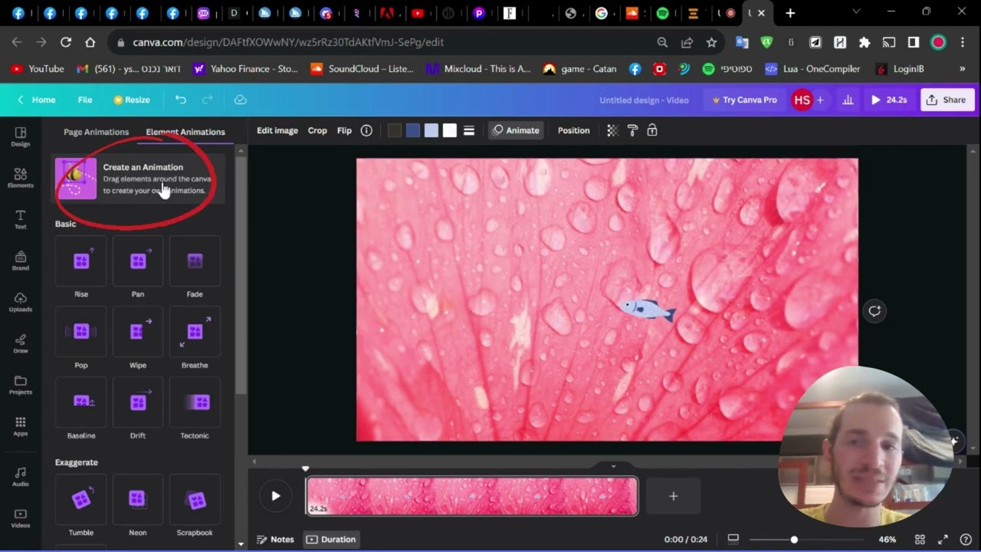Toggle the lock on selected element
This screenshot has width=981, height=552.
point(652,130)
